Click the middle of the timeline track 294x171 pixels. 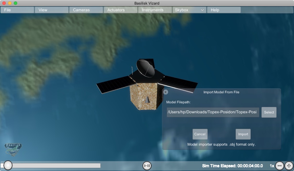(x=51, y=166)
